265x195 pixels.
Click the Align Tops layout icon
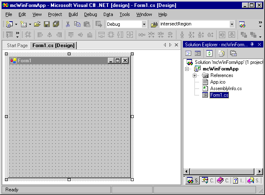click(x=71, y=35)
